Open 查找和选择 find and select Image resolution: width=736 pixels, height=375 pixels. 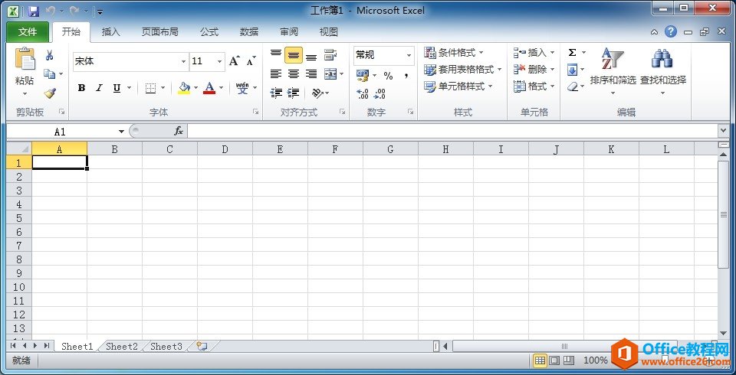point(662,71)
